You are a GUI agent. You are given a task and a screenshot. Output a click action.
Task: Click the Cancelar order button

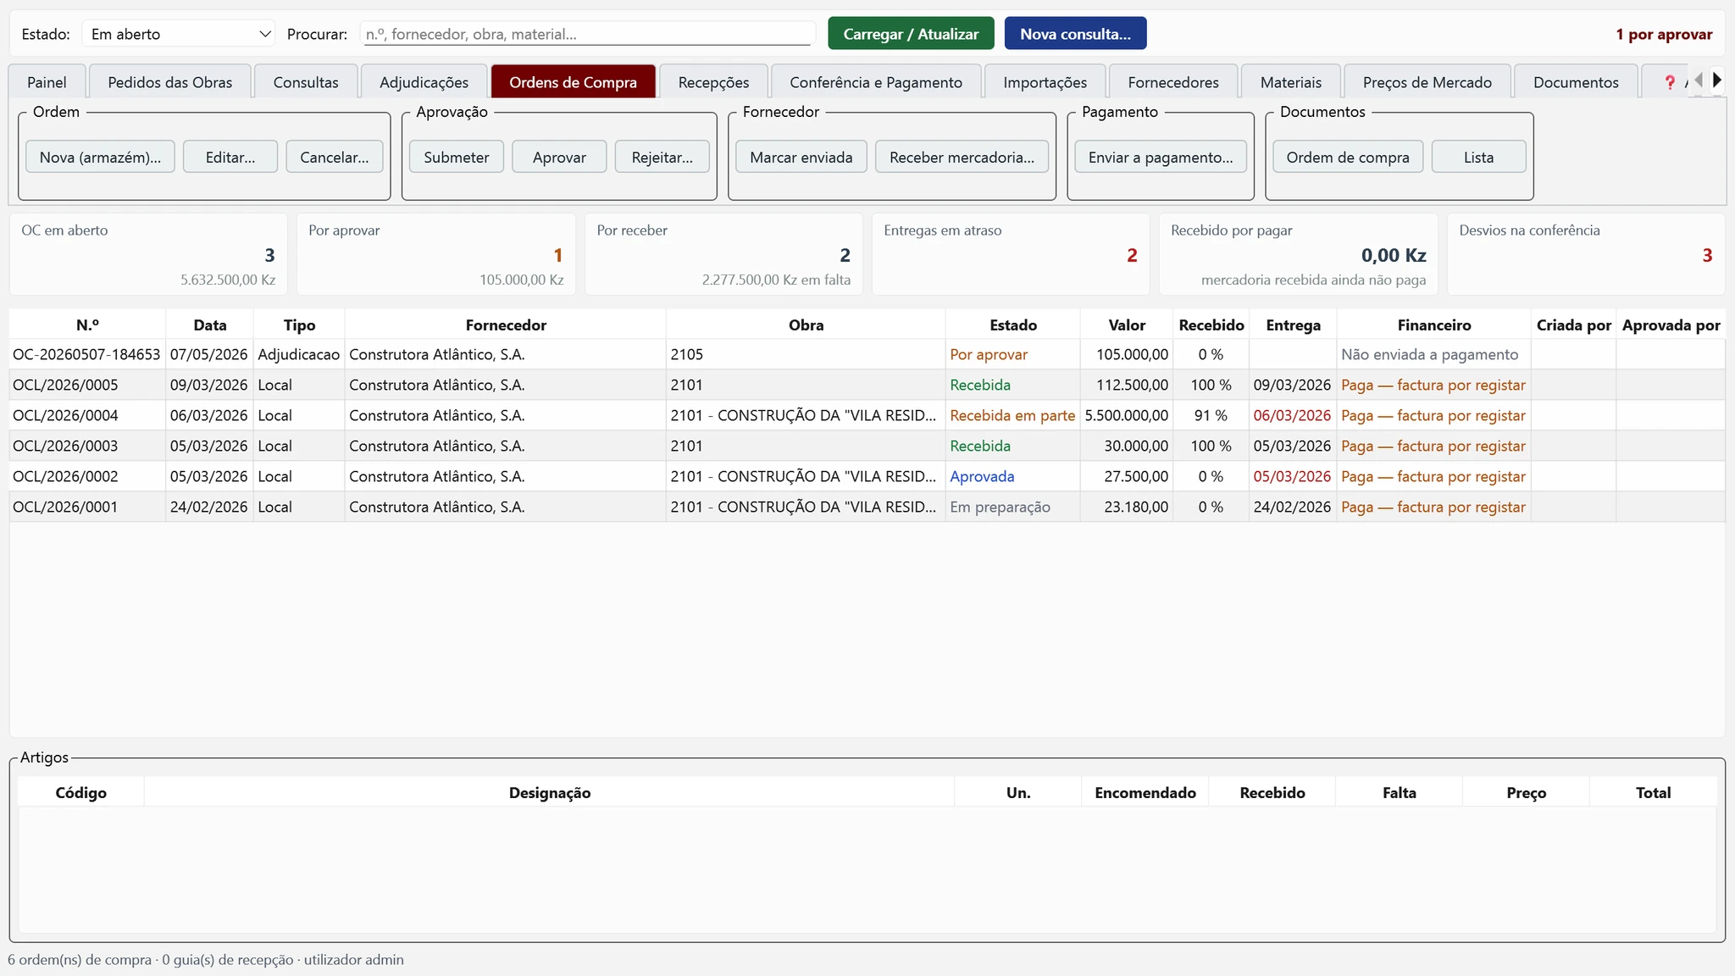pos(334,157)
